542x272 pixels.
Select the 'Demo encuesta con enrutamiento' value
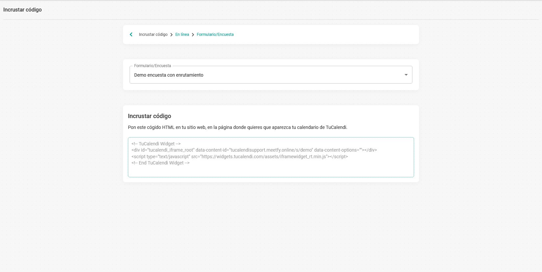coord(169,75)
